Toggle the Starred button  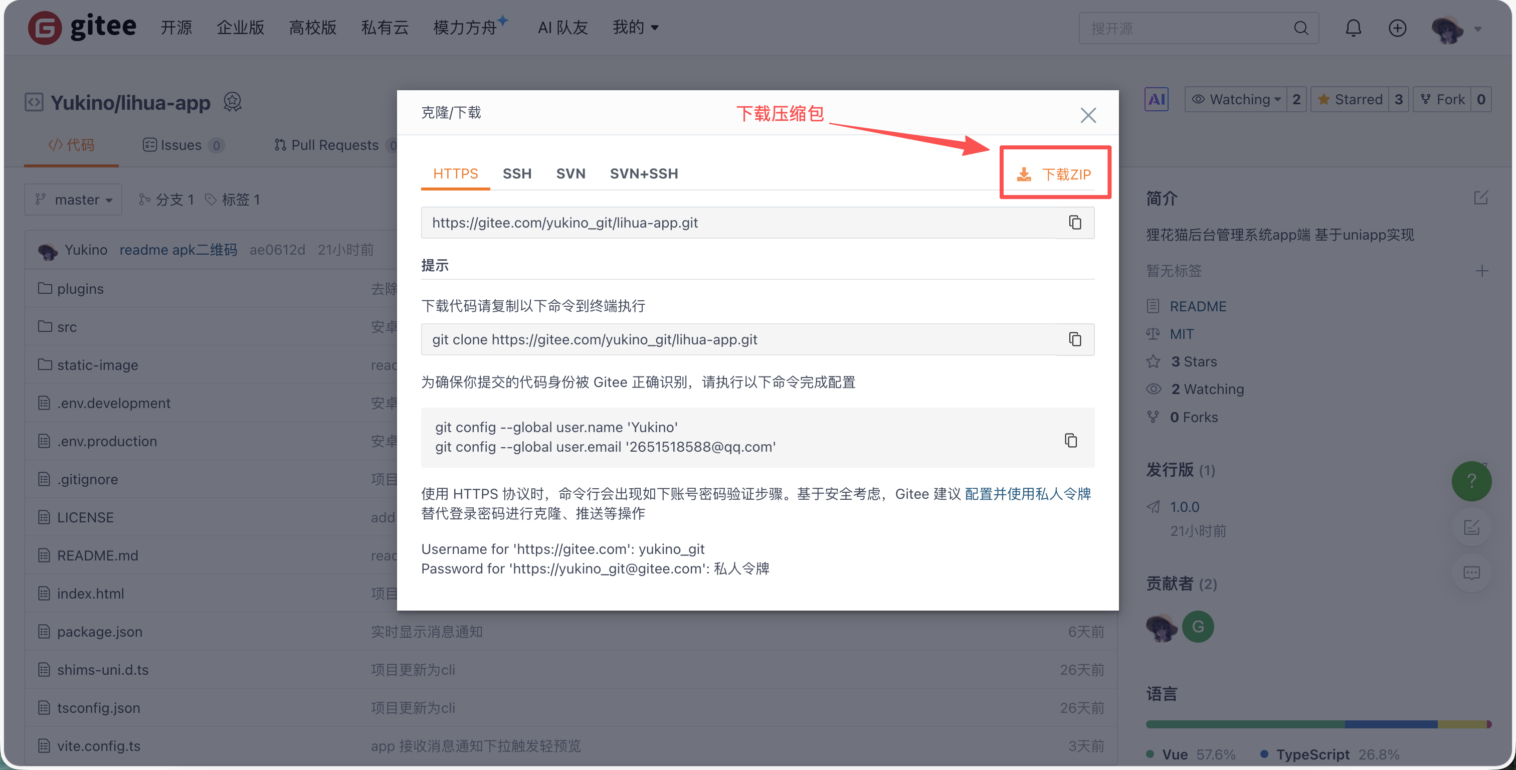(1351, 99)
